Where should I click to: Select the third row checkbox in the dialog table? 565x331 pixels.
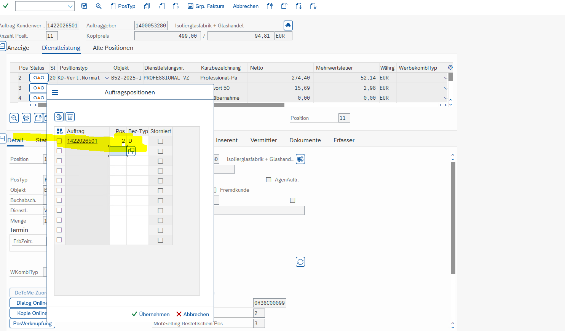59,161
